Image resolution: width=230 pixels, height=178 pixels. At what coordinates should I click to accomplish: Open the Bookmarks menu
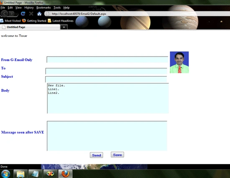pos(43,8)
